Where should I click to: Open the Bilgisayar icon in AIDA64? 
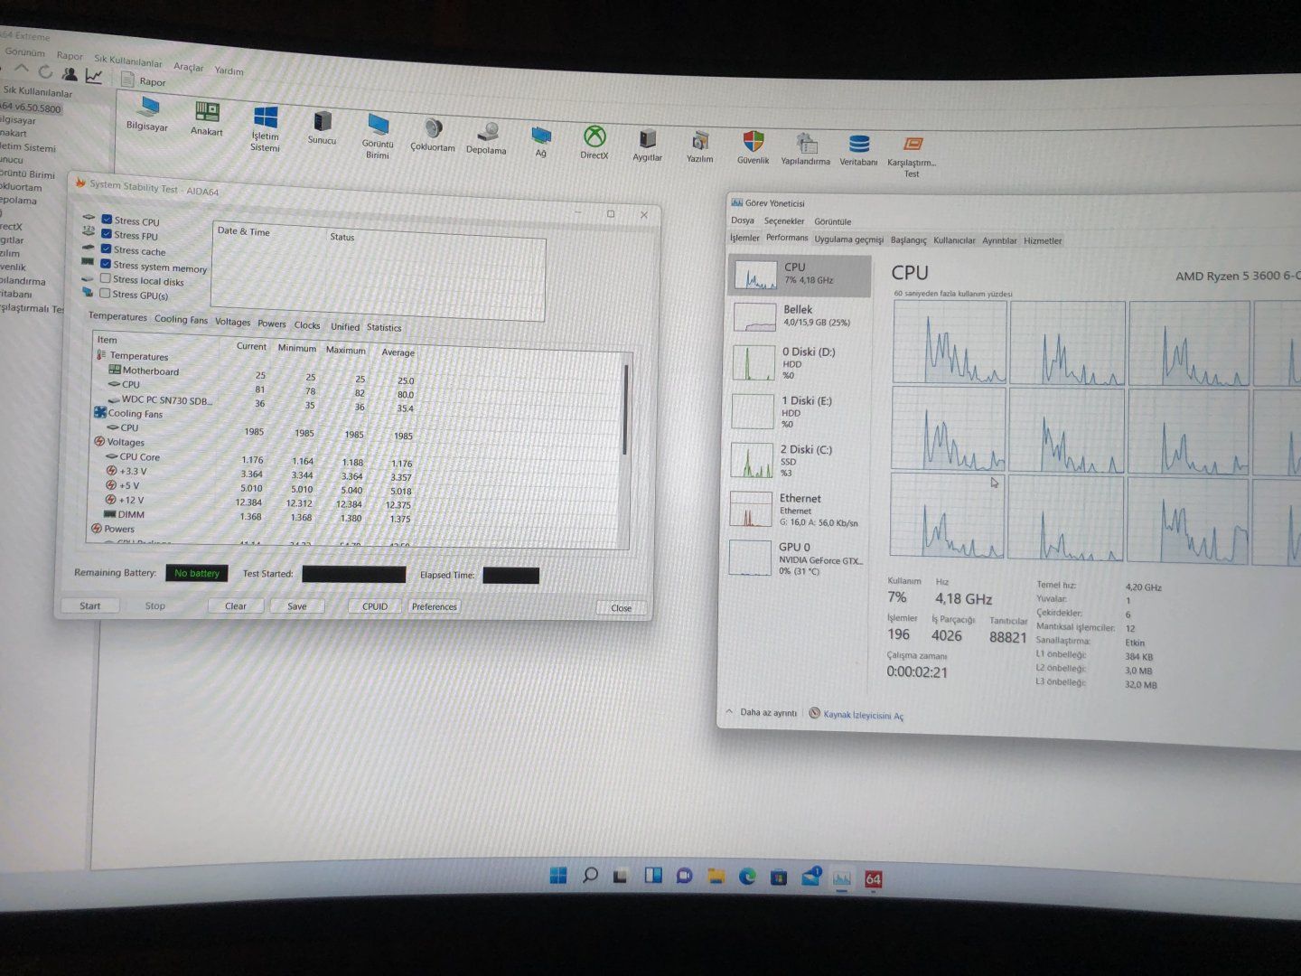pos(146,115)
